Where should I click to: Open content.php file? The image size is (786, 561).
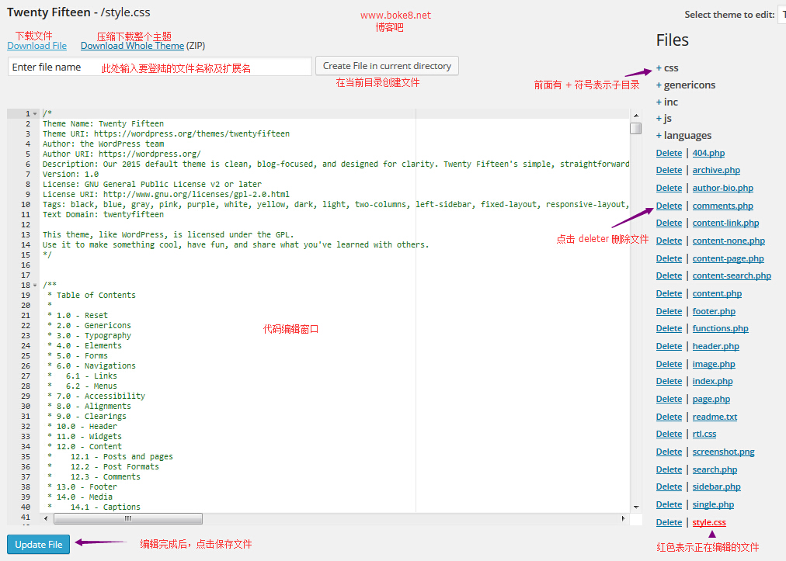pyautogui.click(x=717, y=294)
